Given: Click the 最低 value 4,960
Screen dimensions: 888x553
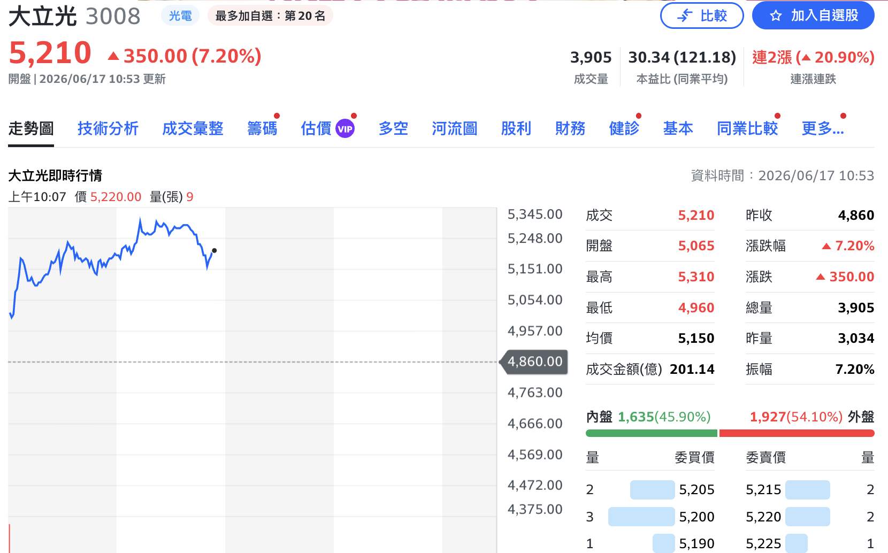Looking at the screenshot, I should click(696, 308).
